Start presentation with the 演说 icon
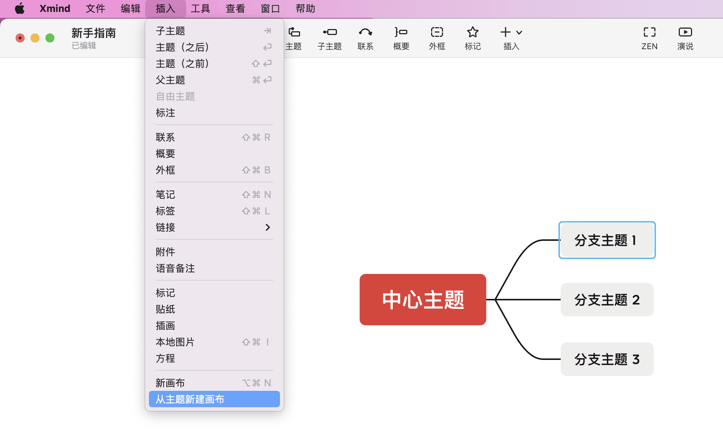This screenshot has height=434, width=723. [685, 37]
